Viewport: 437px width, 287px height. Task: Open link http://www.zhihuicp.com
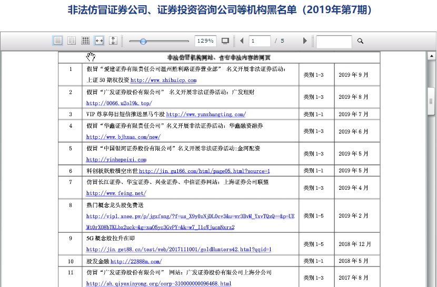click(163, 80)
